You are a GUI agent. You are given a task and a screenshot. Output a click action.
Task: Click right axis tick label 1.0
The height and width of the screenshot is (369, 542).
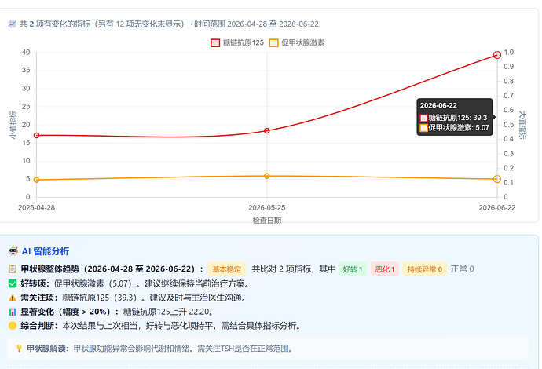click(509, 52)
